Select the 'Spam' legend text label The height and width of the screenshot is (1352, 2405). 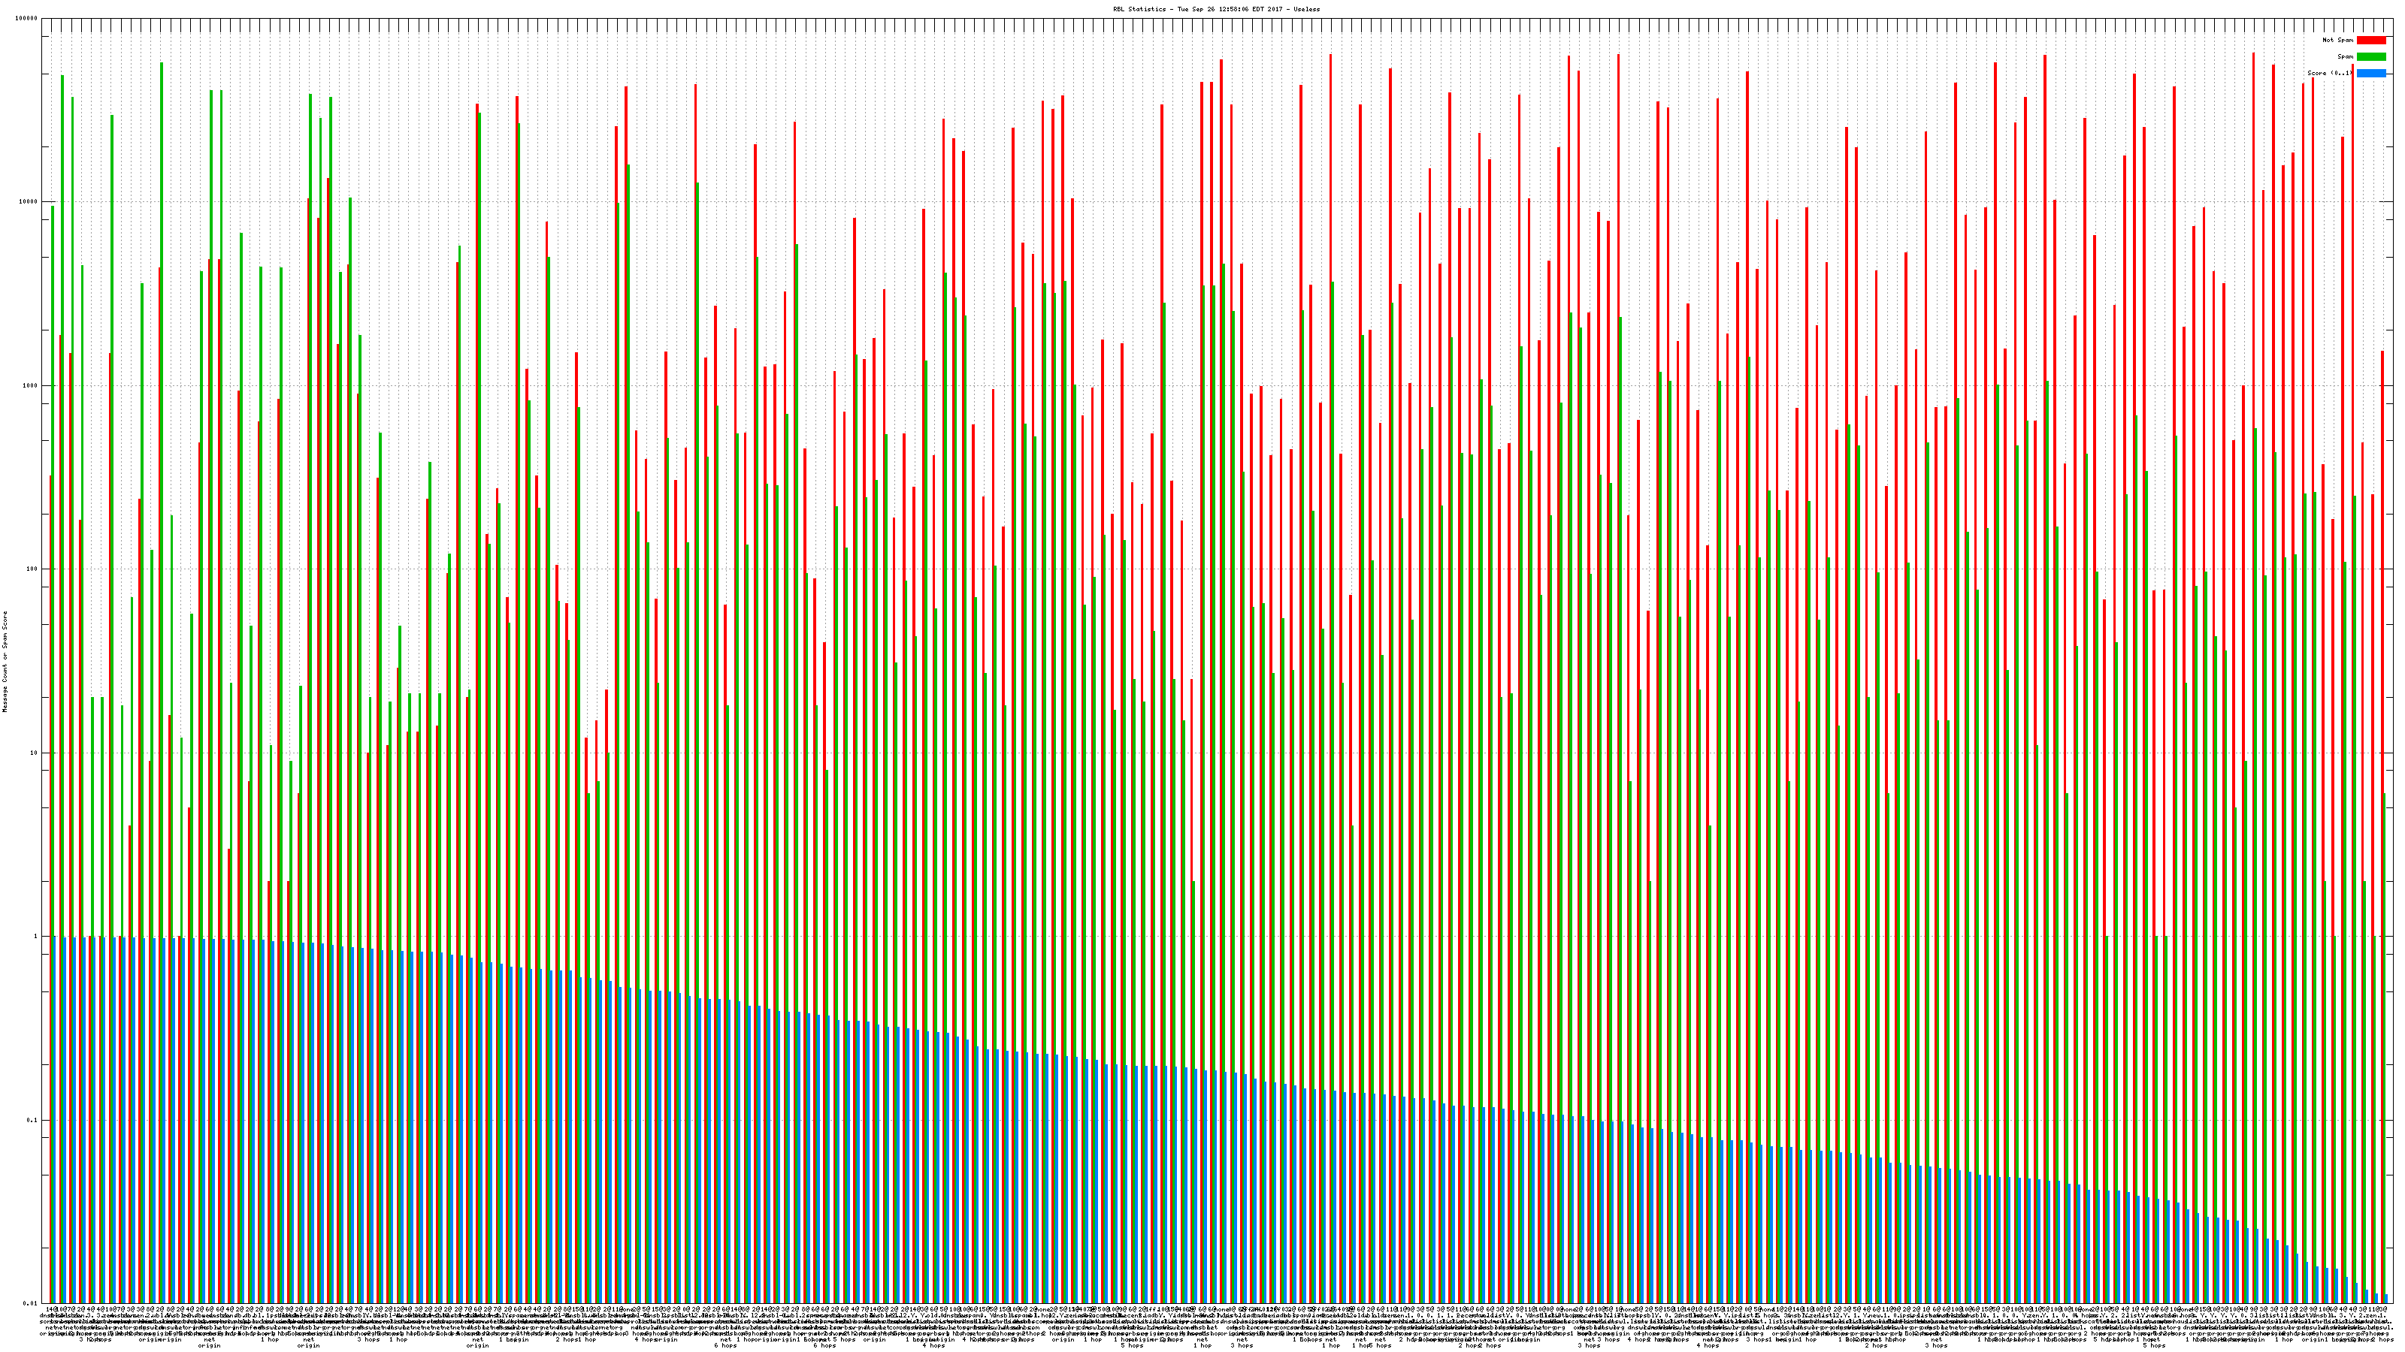click(x=2345, y=57)
